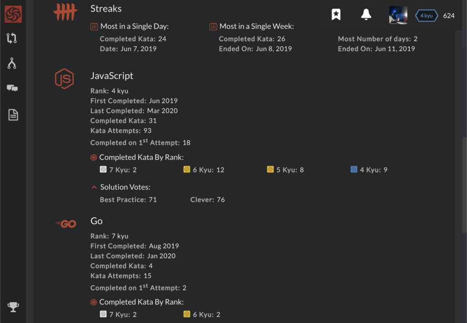467x323 pixels.
Task: Click the 4 kyu rank badge in the header
Action: (426, 15)
